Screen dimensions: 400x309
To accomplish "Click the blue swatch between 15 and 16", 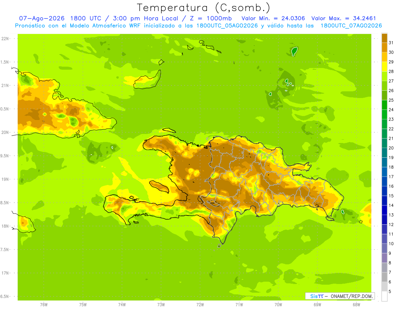I will [384, 191].
